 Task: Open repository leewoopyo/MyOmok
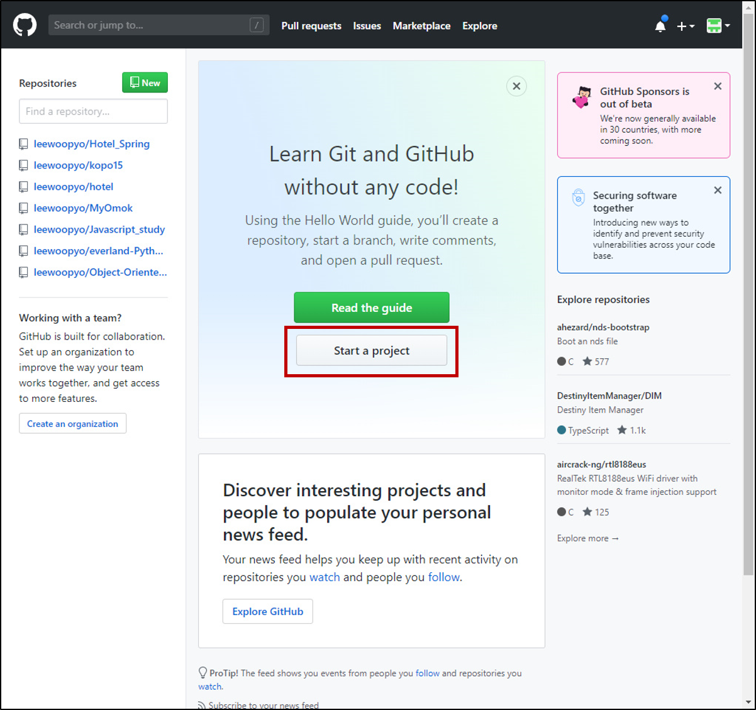pos(83,208)
